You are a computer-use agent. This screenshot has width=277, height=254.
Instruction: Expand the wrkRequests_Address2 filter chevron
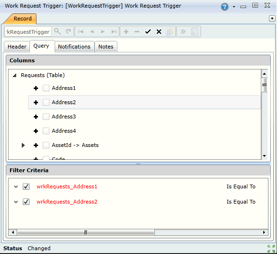pos(16,202)
